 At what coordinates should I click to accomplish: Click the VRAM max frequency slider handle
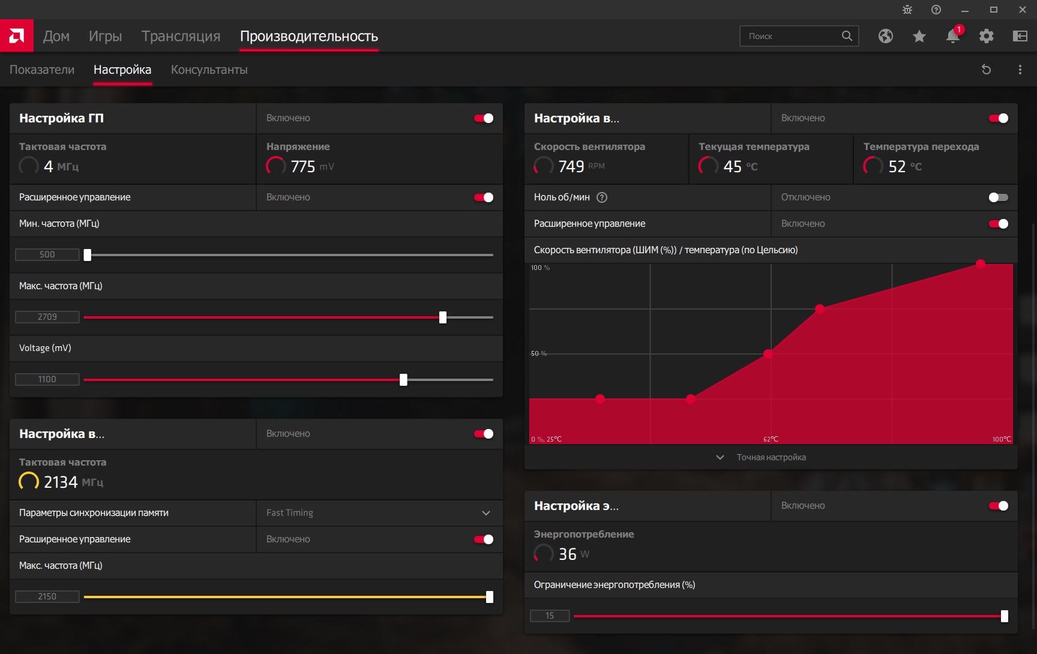coord(490,597)
